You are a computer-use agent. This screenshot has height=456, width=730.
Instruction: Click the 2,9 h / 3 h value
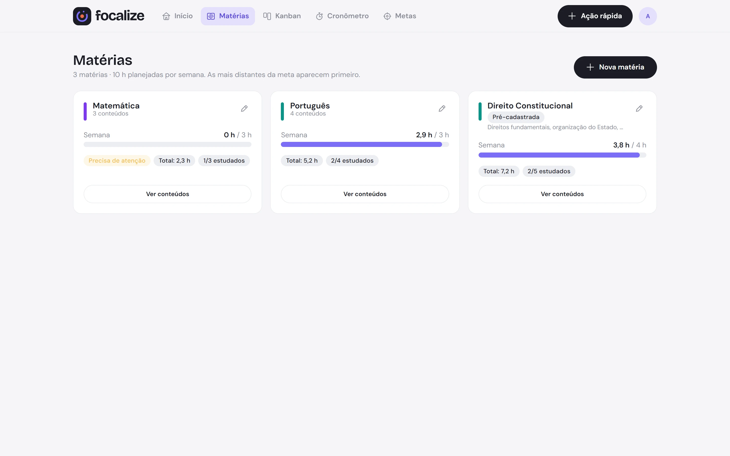point(432,135)
